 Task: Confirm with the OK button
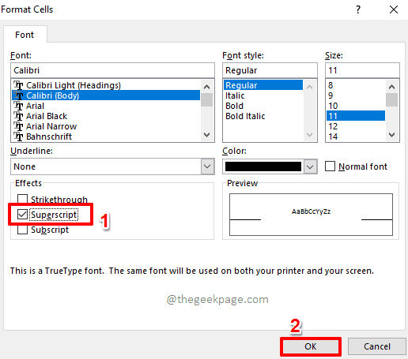point(311,346)
